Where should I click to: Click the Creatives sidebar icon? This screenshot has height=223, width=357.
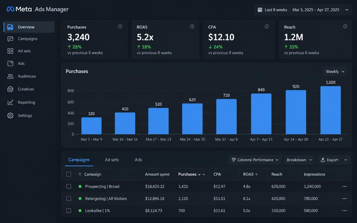point(10,89)
